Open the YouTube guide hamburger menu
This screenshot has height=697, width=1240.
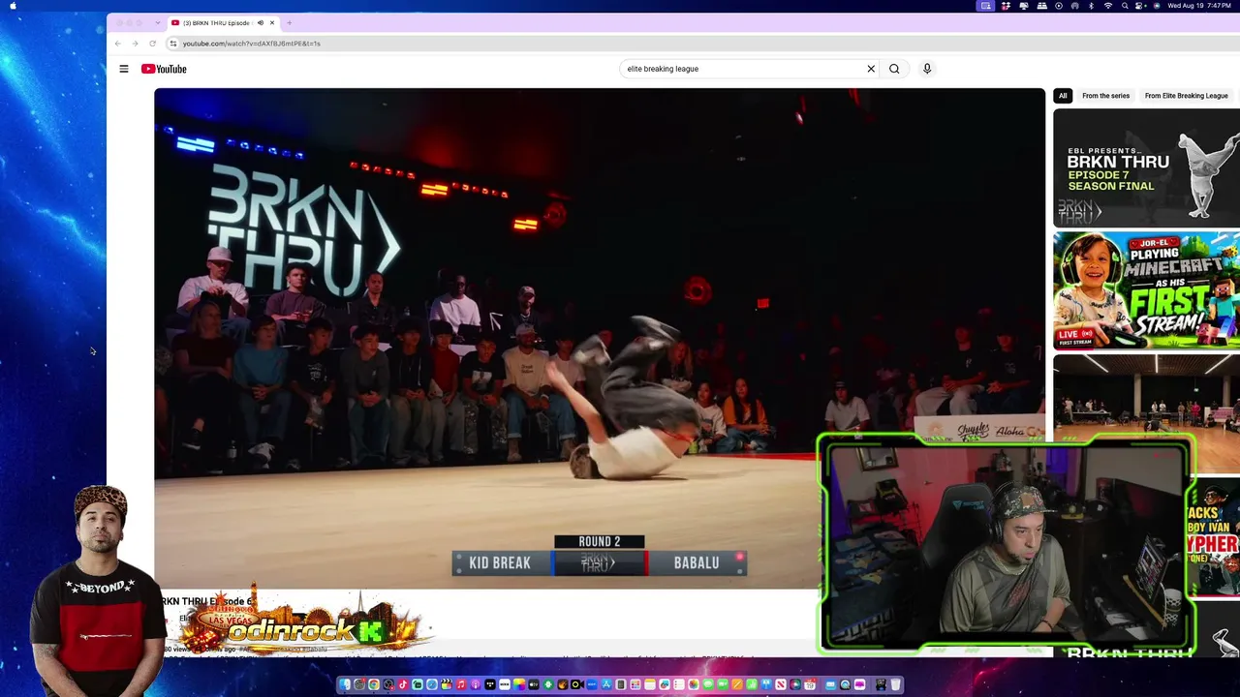point(124,69)
